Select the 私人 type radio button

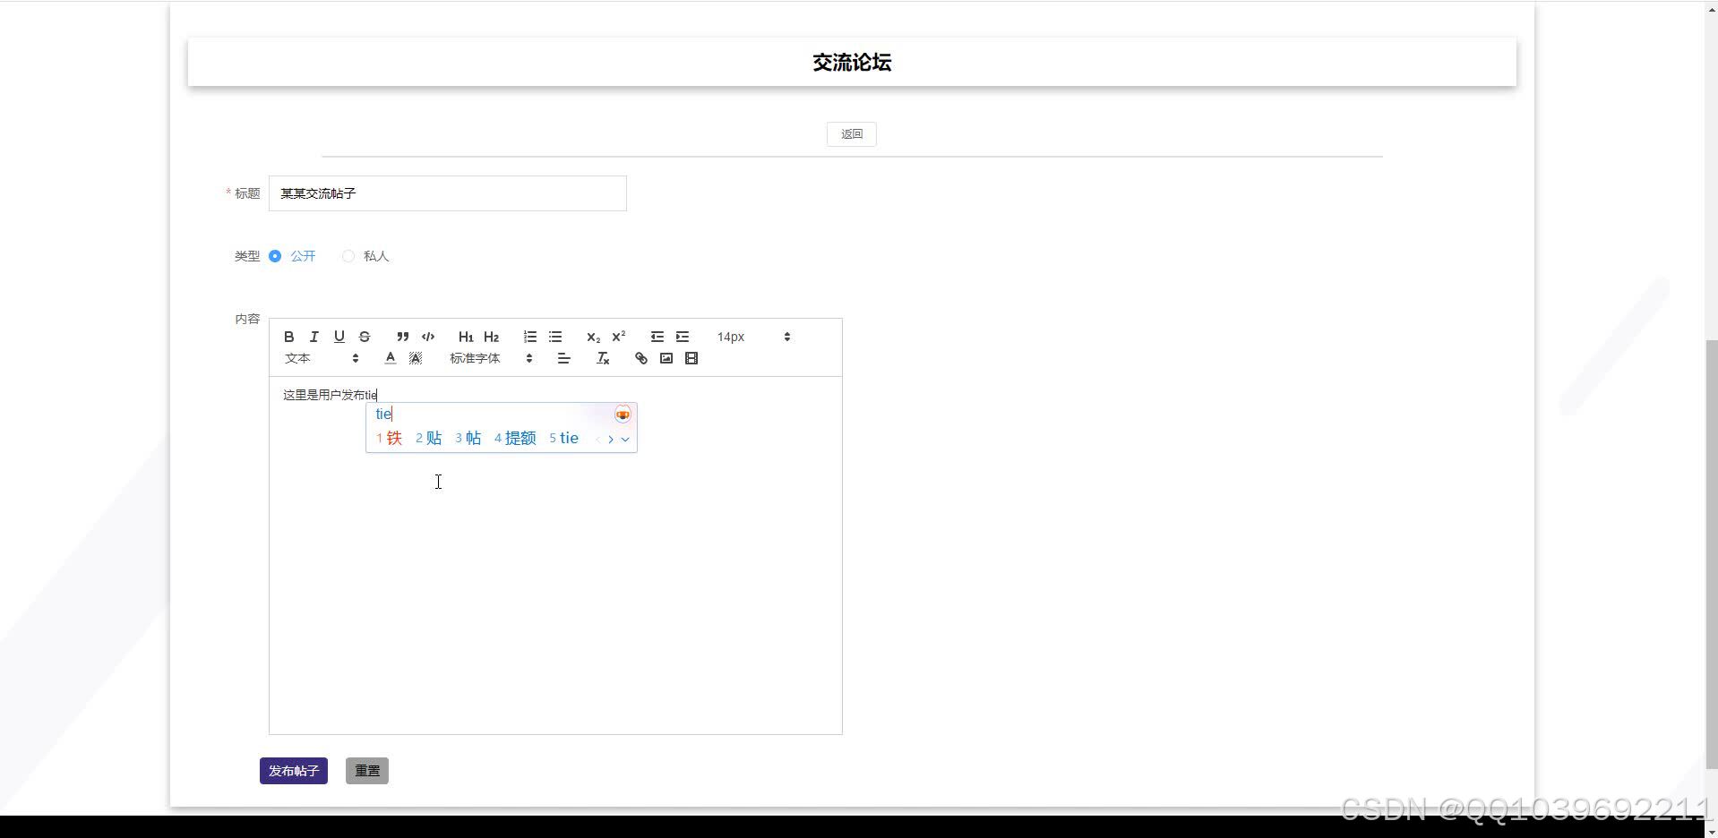click(348, 256)
